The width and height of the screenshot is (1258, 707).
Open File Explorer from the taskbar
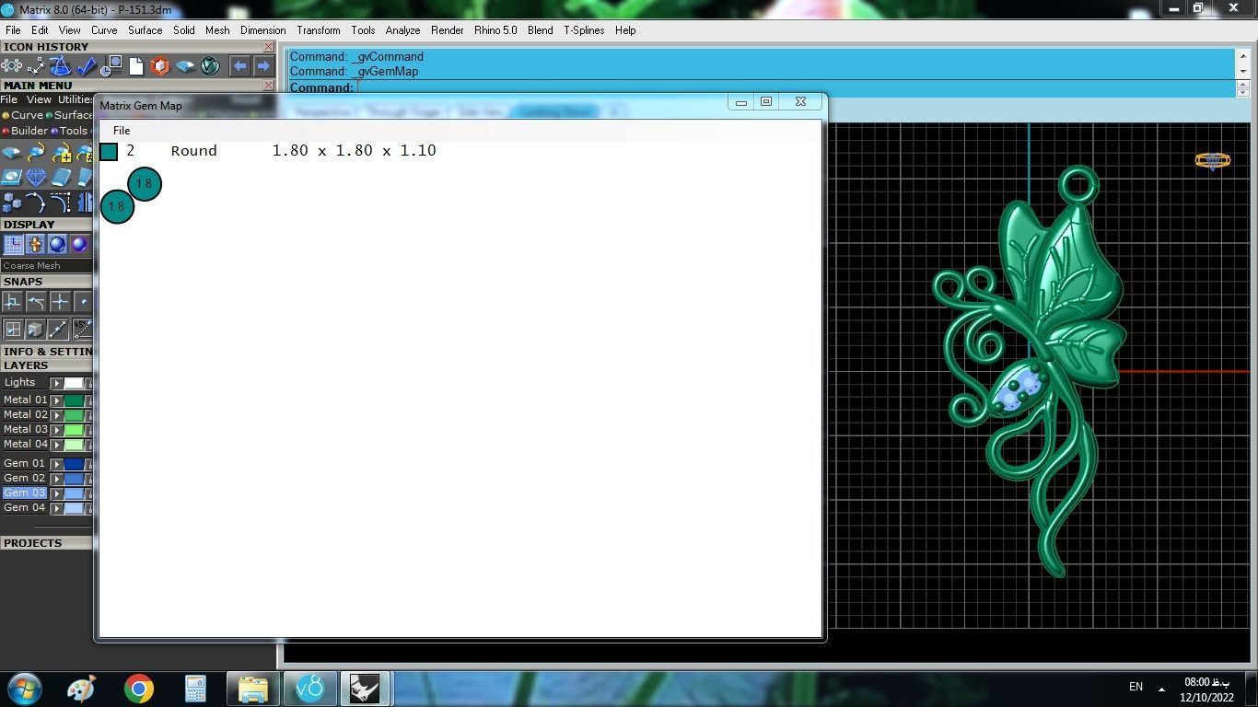pos(252,689)
